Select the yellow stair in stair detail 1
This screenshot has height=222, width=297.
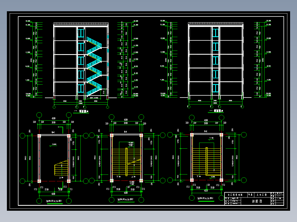point(61,168)
